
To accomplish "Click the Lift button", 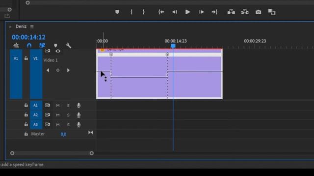I will [231, 12].
